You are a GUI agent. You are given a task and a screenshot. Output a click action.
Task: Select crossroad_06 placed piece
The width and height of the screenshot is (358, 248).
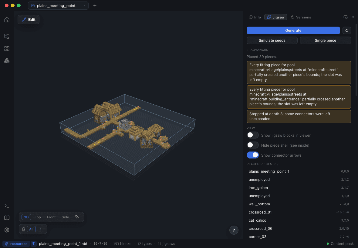point(299,228)
